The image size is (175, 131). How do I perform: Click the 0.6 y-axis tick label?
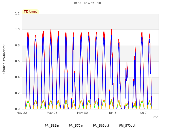point(17,61)
